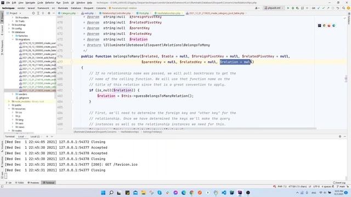Select the .gitignore file in database

click(22, 98)
